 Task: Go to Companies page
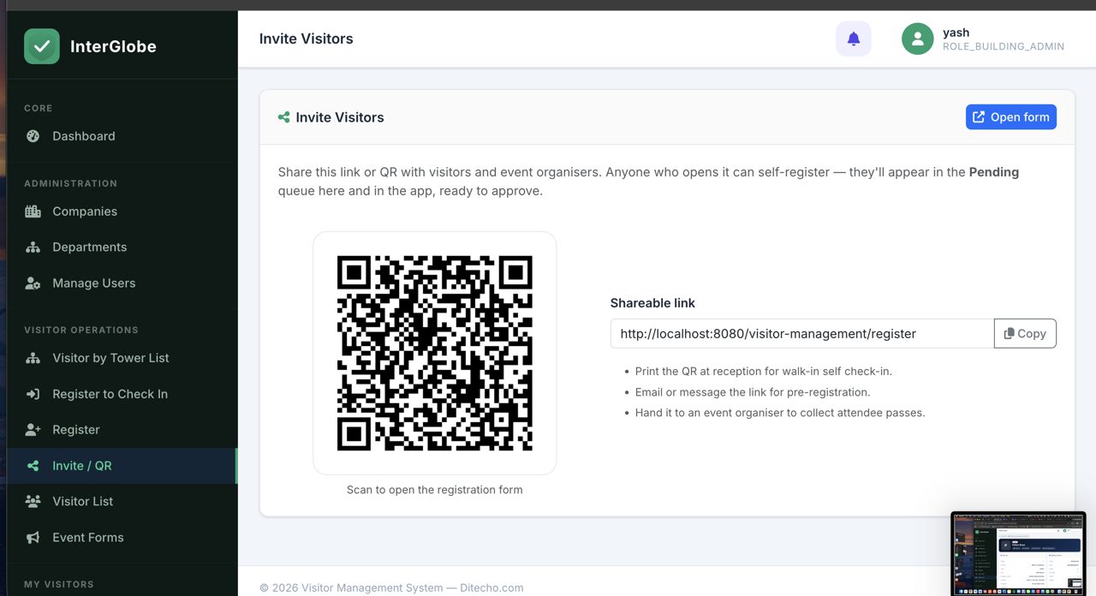(122, 212)
